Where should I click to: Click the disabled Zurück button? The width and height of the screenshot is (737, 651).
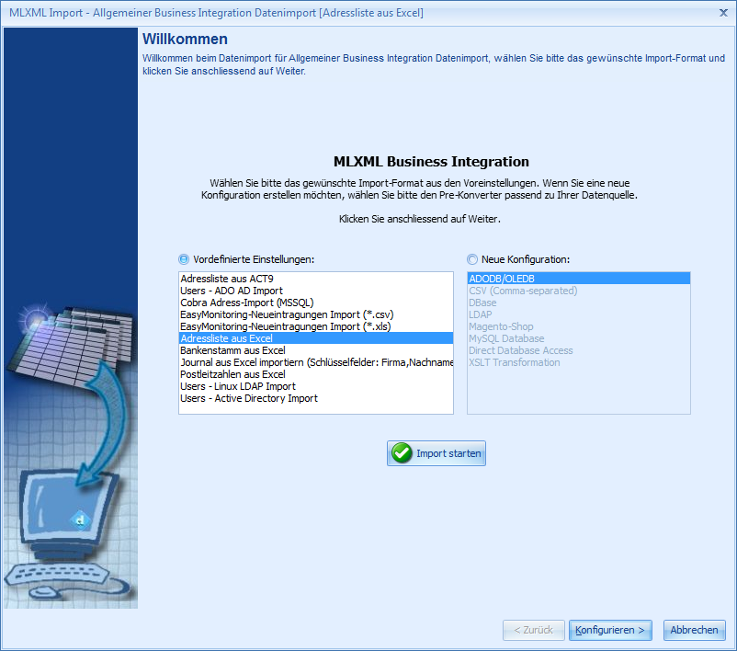[x=533, y=630]
